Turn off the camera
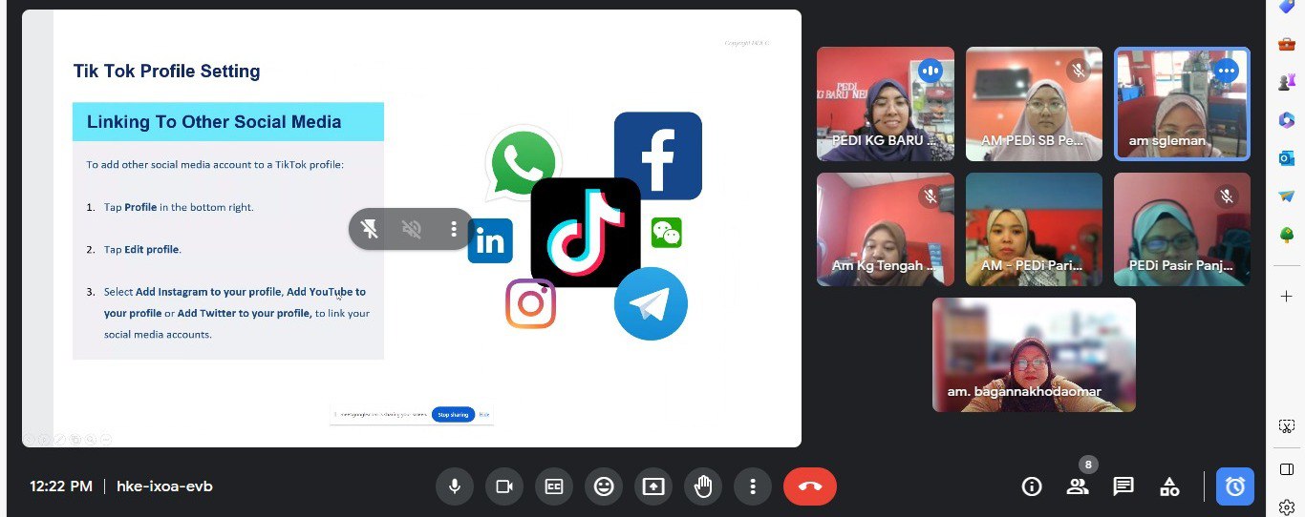This screenshot has height=517, width=1305. 504,486
